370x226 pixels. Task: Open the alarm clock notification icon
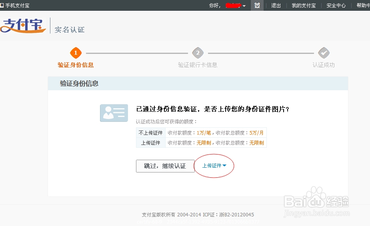point(257,6)
